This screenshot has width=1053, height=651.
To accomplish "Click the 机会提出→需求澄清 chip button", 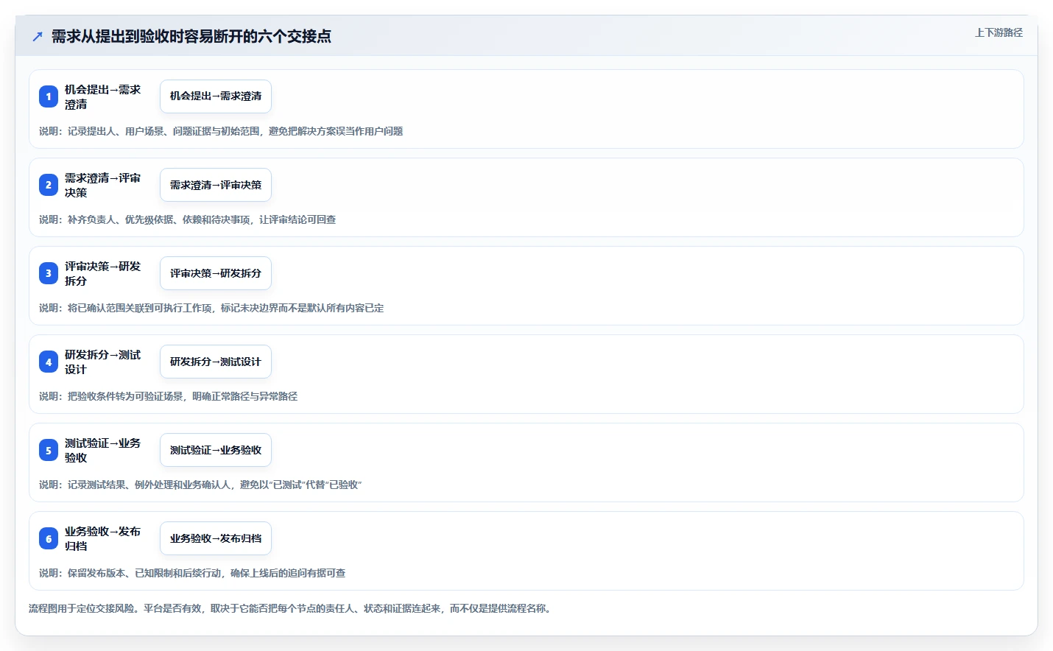I will pos(216,96).
